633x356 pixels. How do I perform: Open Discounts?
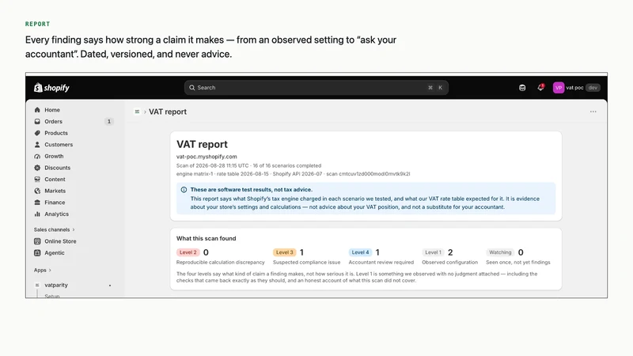(57, 168)
